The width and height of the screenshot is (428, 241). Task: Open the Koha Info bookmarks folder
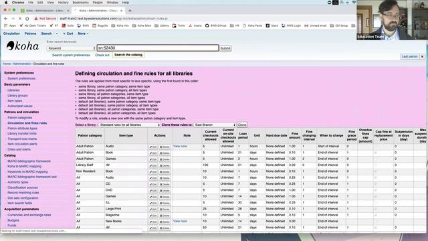[x=120, y=25]
